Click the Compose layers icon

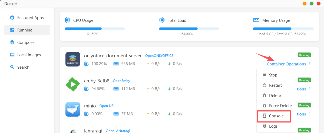[12, 42]
